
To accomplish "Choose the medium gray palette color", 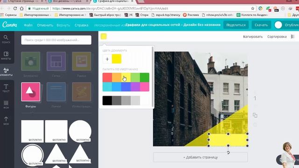I will 126,101.
